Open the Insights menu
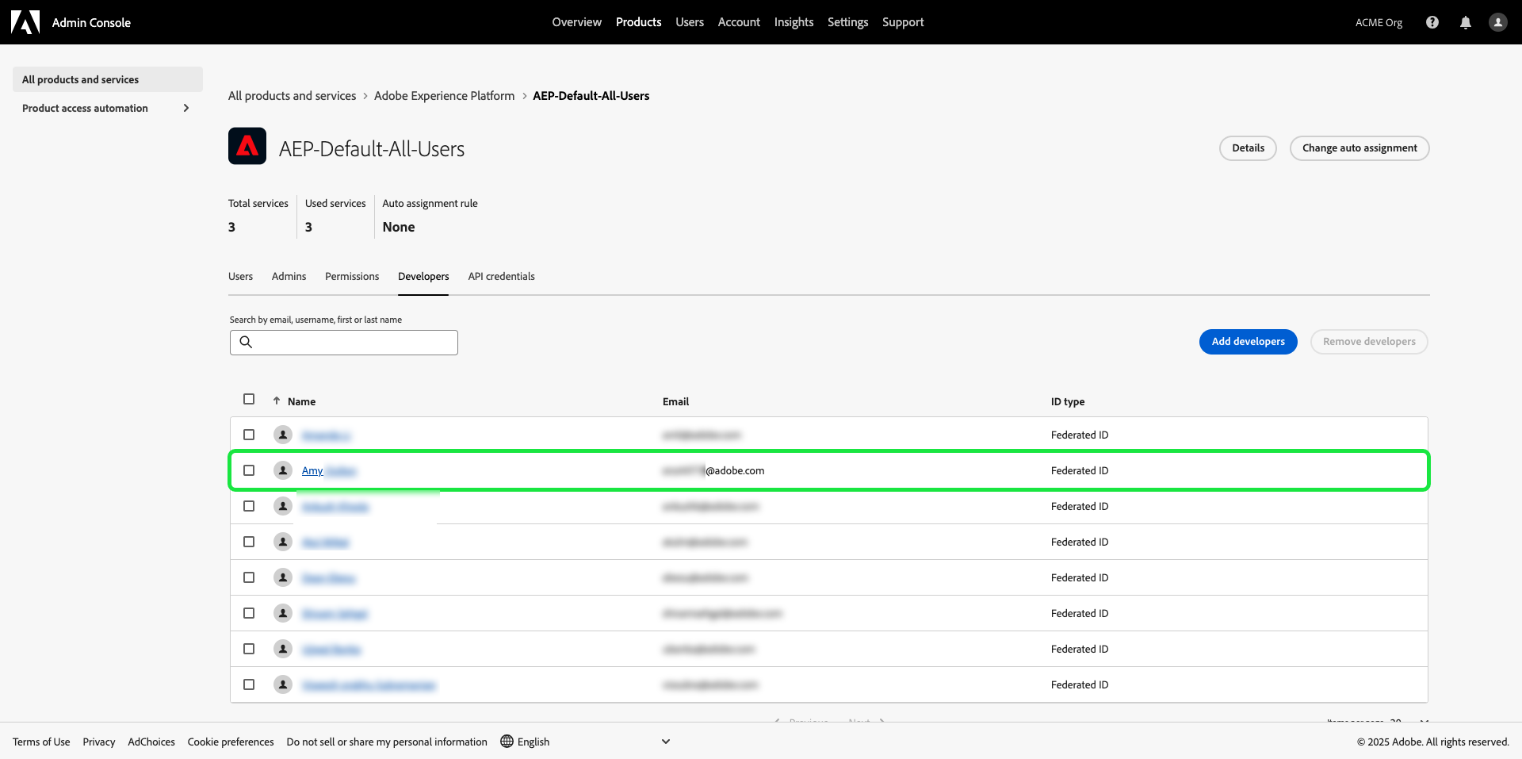This screenshot has height=759, width=1522. coord(794,22)
